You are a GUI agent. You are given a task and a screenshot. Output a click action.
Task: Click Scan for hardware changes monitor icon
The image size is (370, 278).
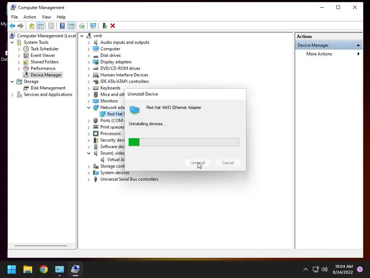[93, 26]
